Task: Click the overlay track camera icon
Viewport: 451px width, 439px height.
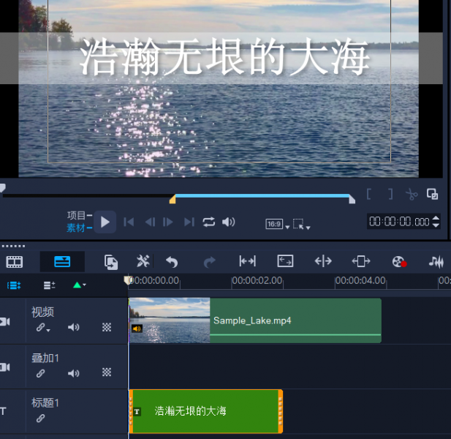Action: point(5,367)
